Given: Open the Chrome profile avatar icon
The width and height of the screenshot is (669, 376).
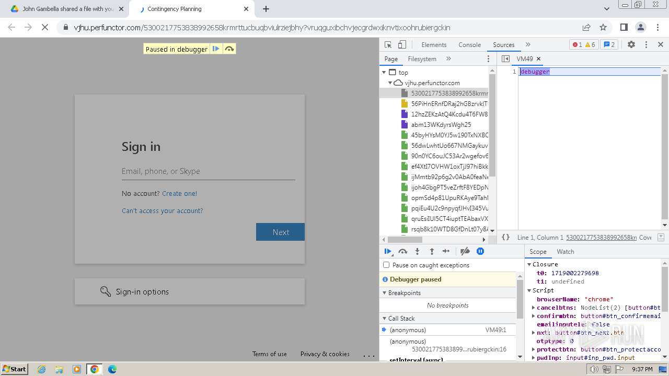Looking at the screenshot, I should (x=640, y=27).
